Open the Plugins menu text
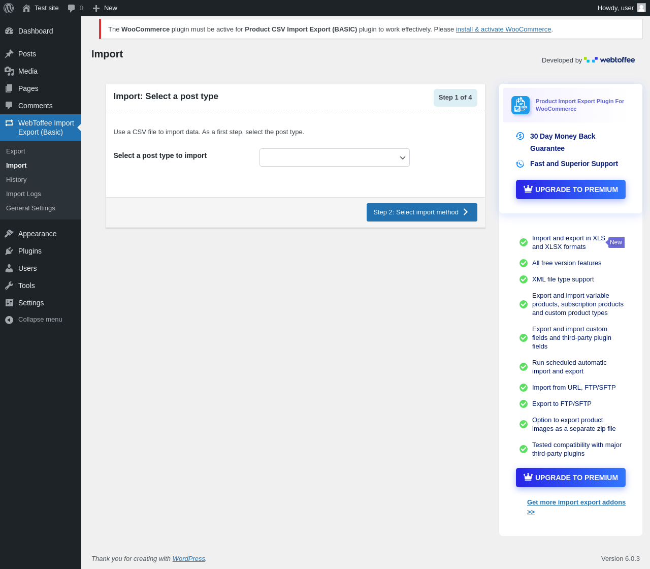Screen dimensions: 650x569 [x=30, y=251]
